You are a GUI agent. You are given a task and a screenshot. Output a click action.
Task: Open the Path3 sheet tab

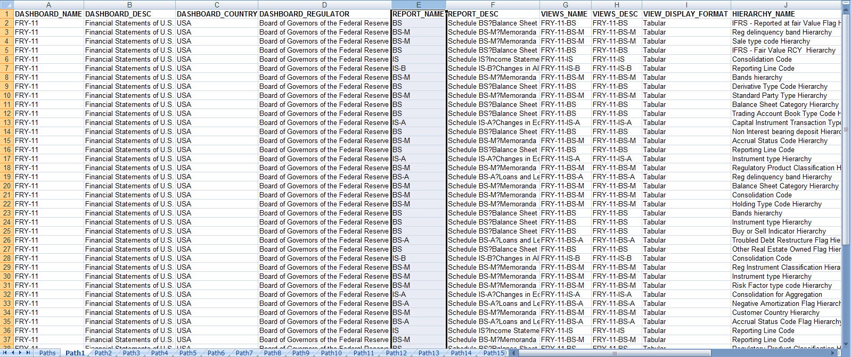132,353
